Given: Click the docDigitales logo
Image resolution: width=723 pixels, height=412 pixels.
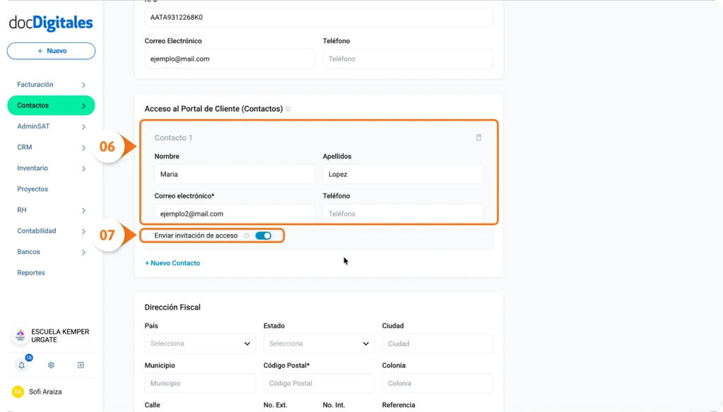Looking at the screenshot, I should (x=51, y=23).
